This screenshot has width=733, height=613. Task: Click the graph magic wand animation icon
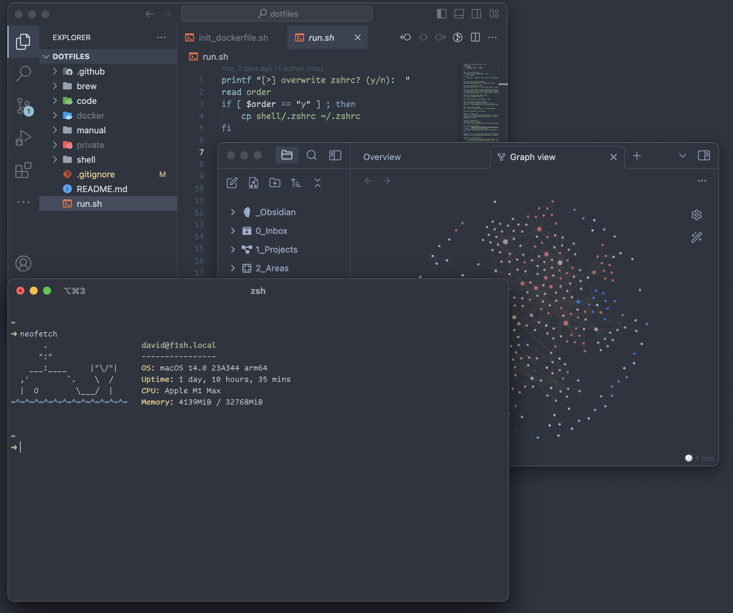tap(696, 238)
